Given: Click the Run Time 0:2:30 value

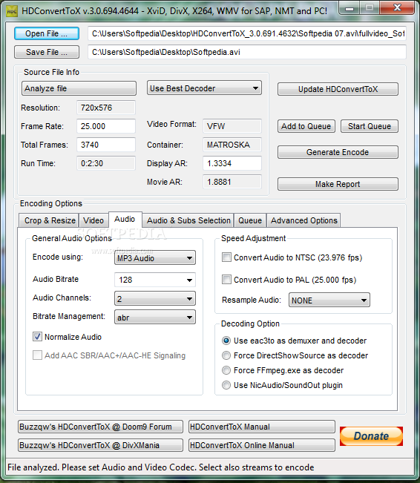Looking at the screenshot, I should coord(106,163).
